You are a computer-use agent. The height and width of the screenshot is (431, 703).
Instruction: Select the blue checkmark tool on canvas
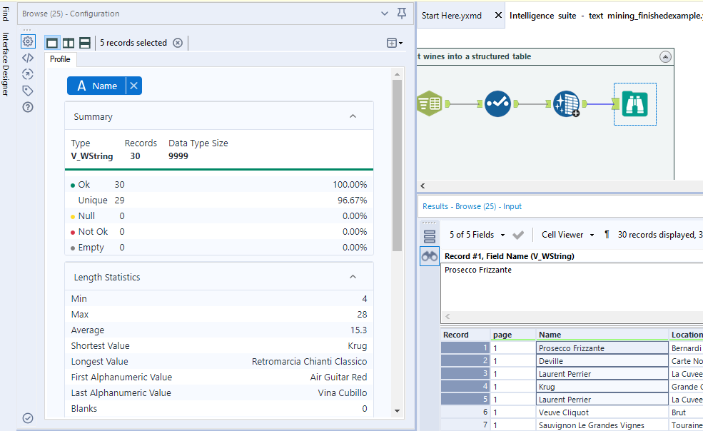[497, 103]
